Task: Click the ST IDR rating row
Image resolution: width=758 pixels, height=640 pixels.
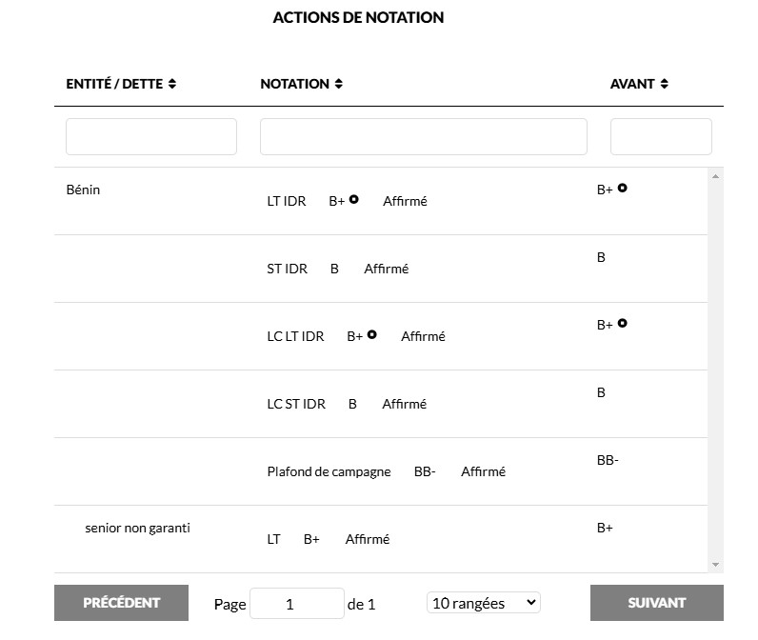Action: (x=288, y=269)
